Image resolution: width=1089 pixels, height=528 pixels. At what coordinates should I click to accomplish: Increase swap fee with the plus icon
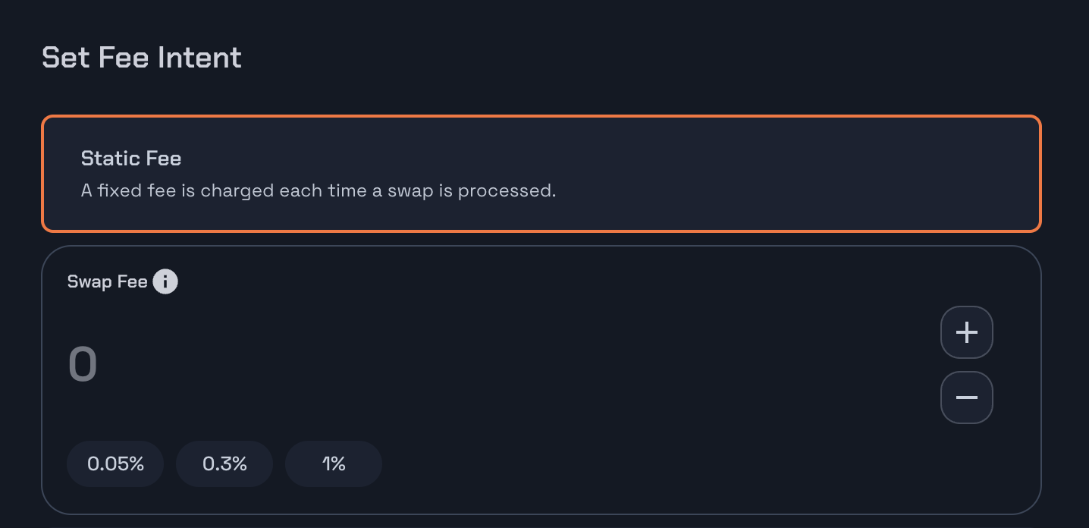(x=967, y=332)
